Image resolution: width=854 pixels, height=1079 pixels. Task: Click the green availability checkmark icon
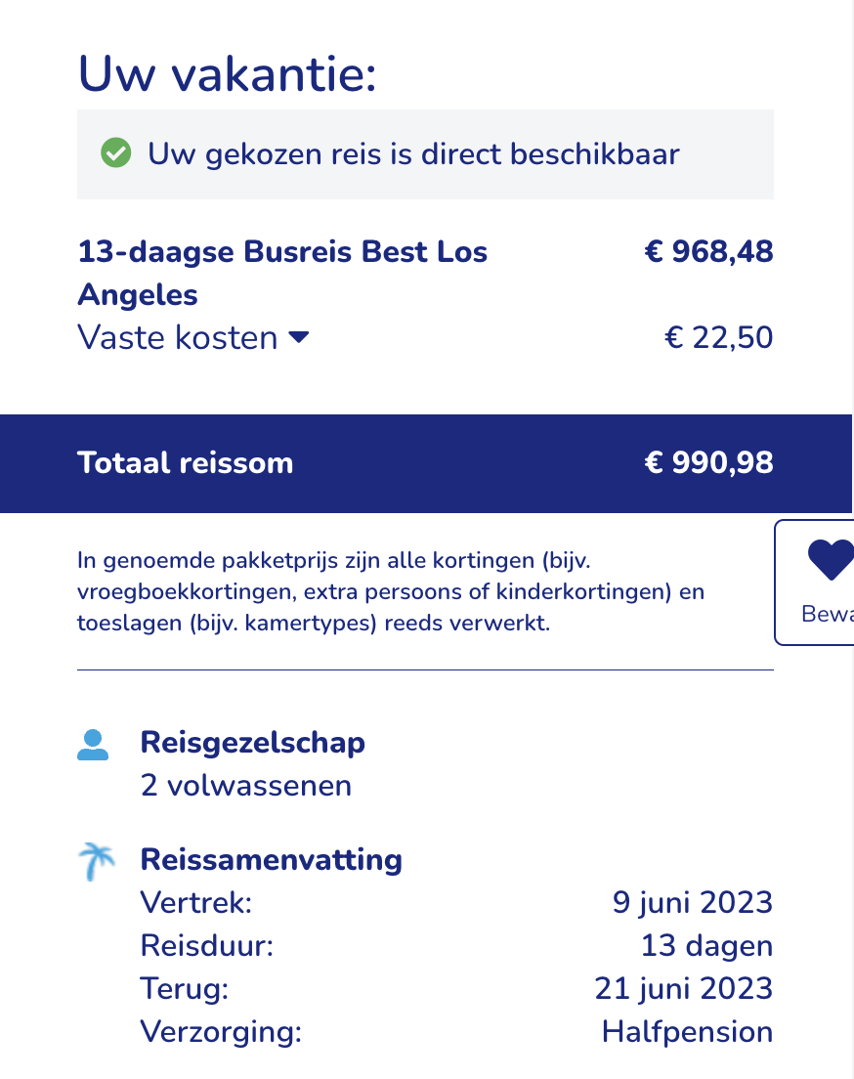(x=115, y=152)
